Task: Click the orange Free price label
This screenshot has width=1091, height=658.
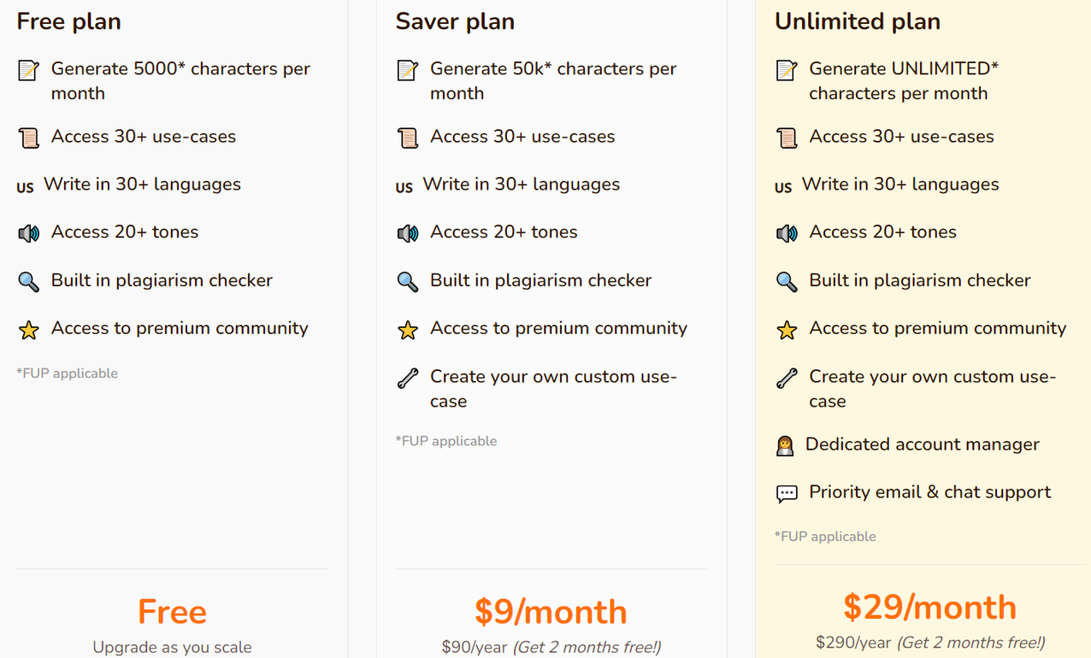Action: [172, 612]
